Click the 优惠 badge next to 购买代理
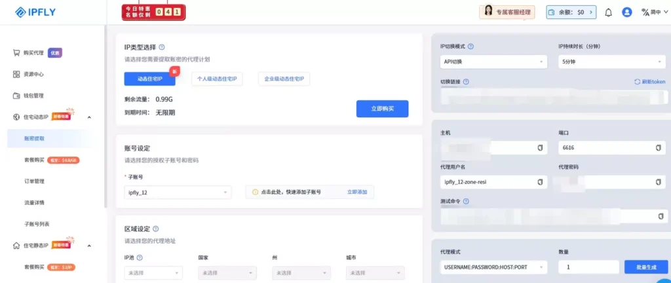 [x=55, y=53]
